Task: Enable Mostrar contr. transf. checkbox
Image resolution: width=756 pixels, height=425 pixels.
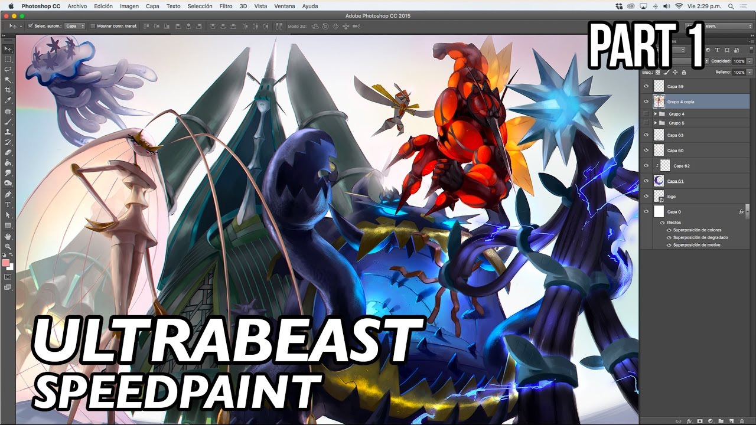Action: point(93,26)
